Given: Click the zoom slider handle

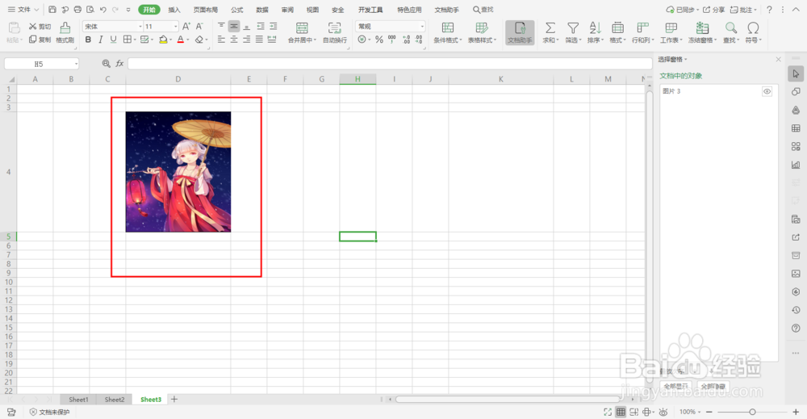Looking at the screenshot, I should [x=752, y=412].
